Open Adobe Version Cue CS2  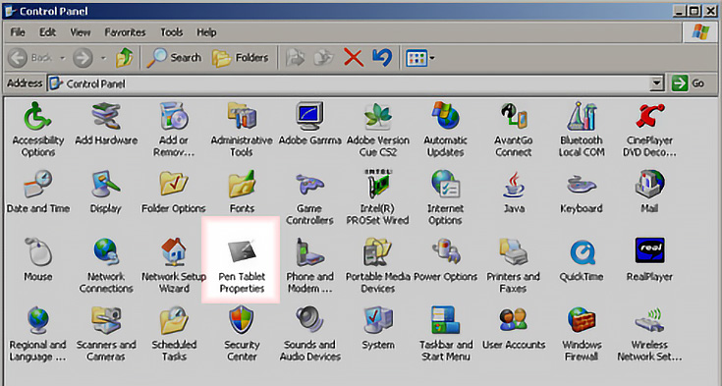[x=377, y=130]
